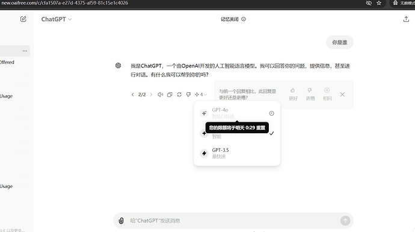
Task: Regenerate the response with refresh icon
Action: pos(179,95)
